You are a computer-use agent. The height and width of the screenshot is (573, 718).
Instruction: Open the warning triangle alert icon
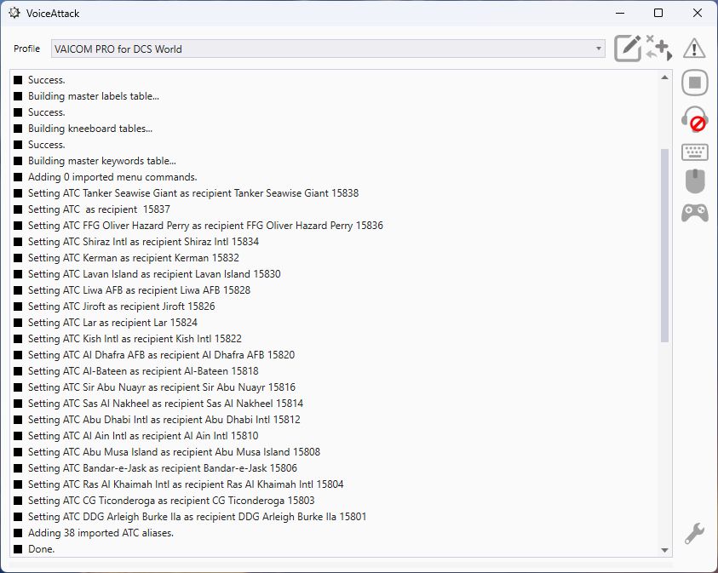click(694, 48)
